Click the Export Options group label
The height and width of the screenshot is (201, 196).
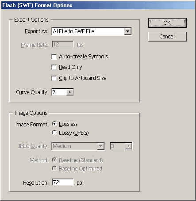(31, 20)
